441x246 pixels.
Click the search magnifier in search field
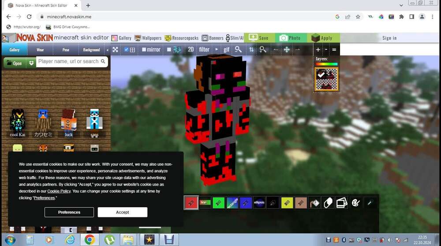[103, 61]
